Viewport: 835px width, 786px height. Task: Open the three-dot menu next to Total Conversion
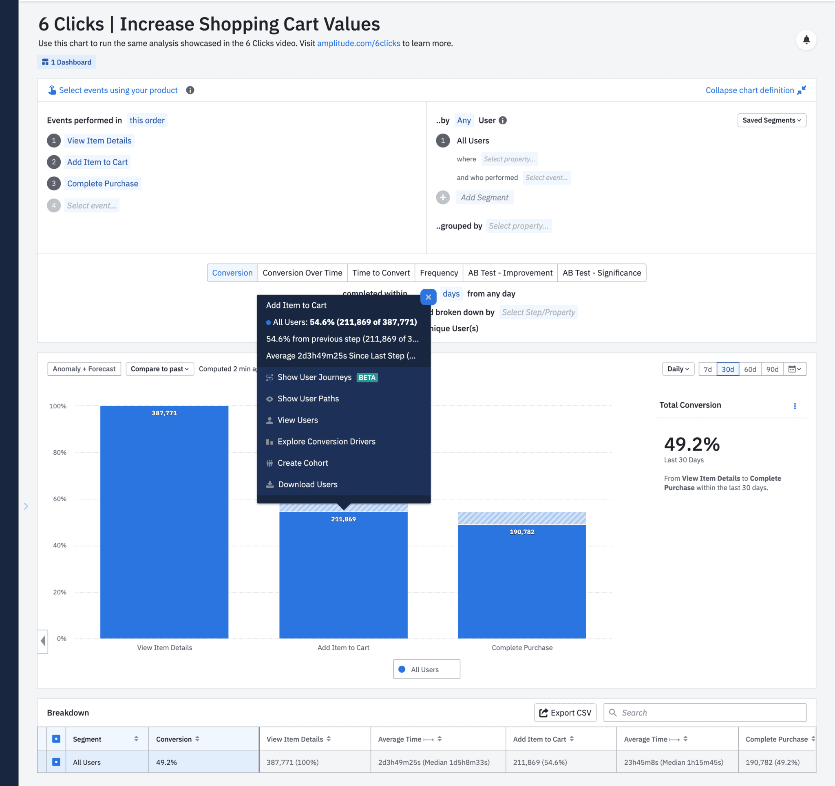pos(795,405)
